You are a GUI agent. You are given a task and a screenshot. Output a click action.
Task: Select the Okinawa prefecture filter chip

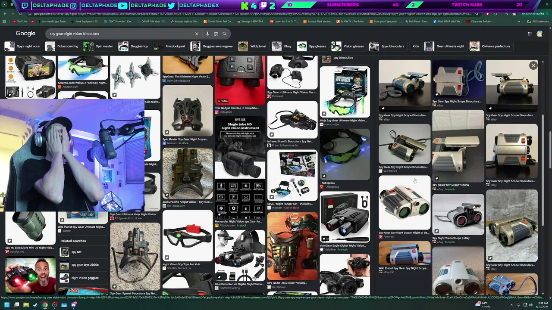coord(490,46)
